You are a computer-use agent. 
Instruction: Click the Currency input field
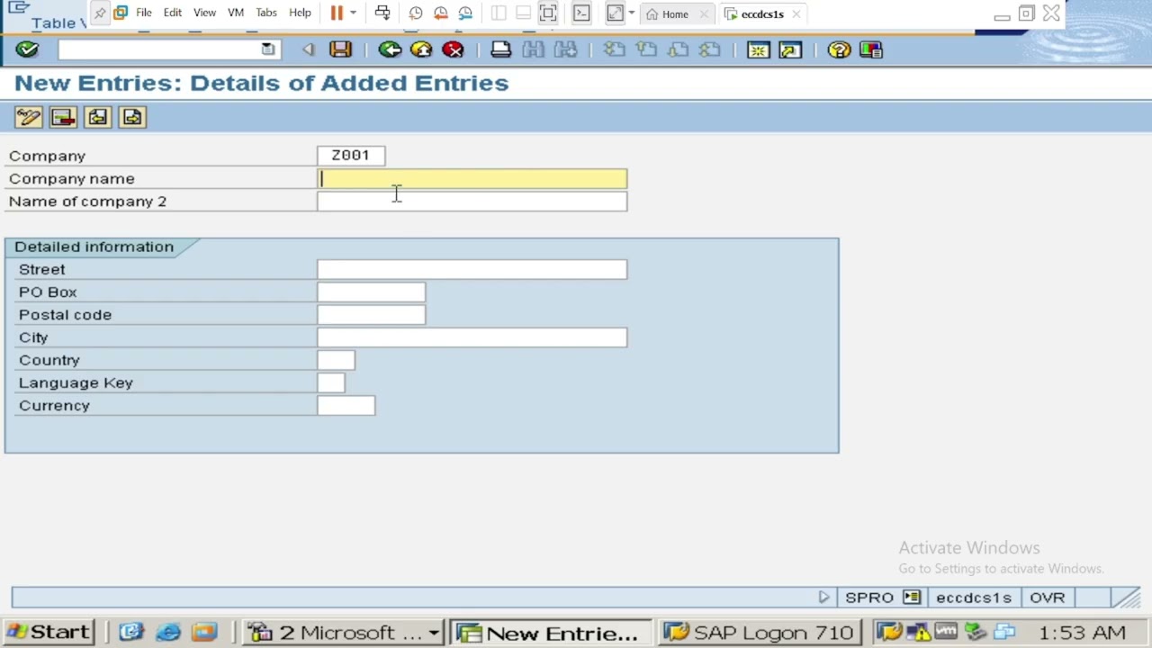(x=346, y=405)
